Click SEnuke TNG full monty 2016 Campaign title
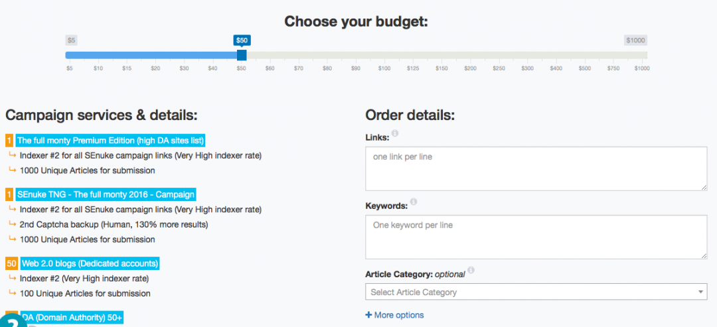The height and width of the screenshot is (327, 717). point(106,194)
